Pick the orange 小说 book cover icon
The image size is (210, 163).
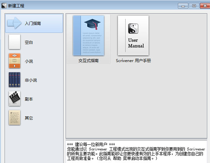coord(14,61)
